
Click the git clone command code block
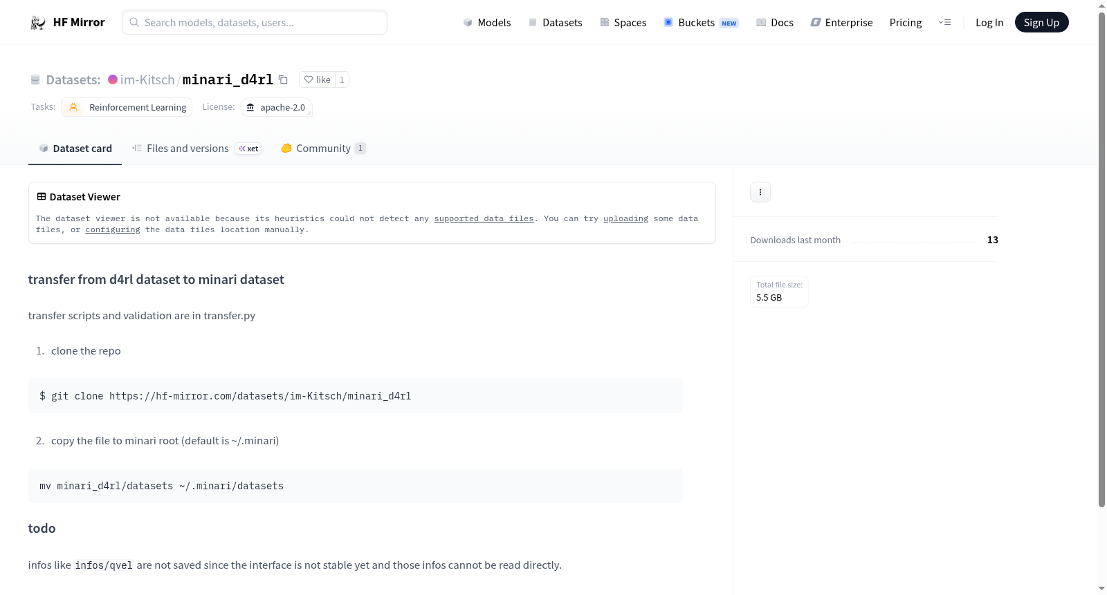tap(356, 396)
